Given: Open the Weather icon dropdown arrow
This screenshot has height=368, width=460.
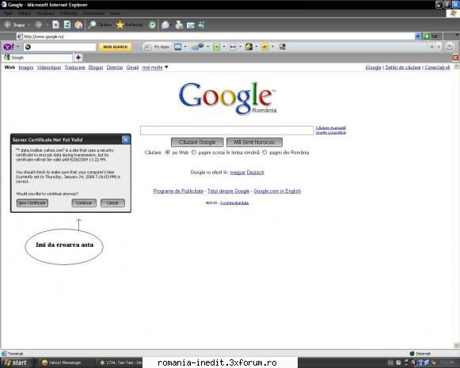Looking at the screenshot, I should coord(207,47).
